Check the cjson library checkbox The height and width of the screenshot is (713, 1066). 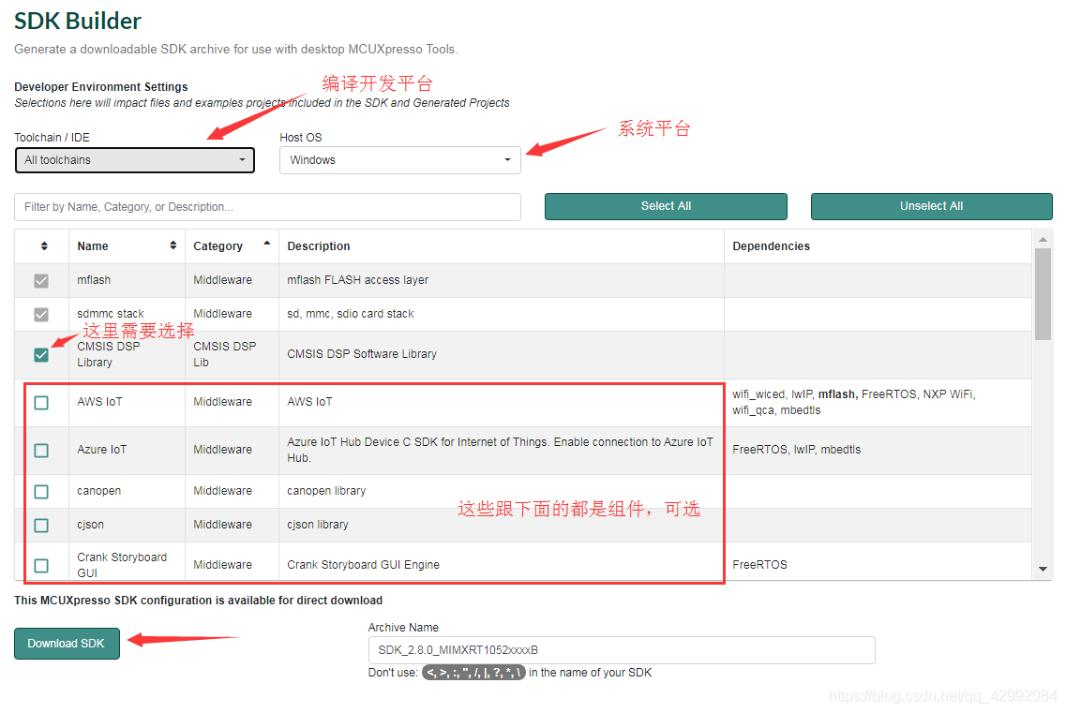pos(41,525)
